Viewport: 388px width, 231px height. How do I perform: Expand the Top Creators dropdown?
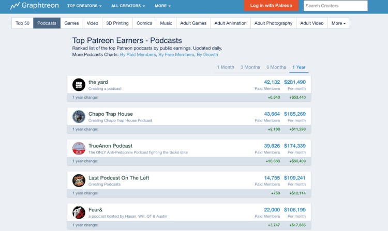(x=84, y=6)
